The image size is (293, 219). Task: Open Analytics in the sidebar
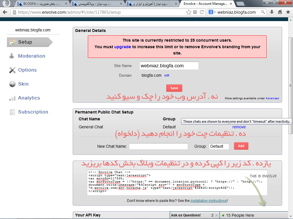coord(29,98)
